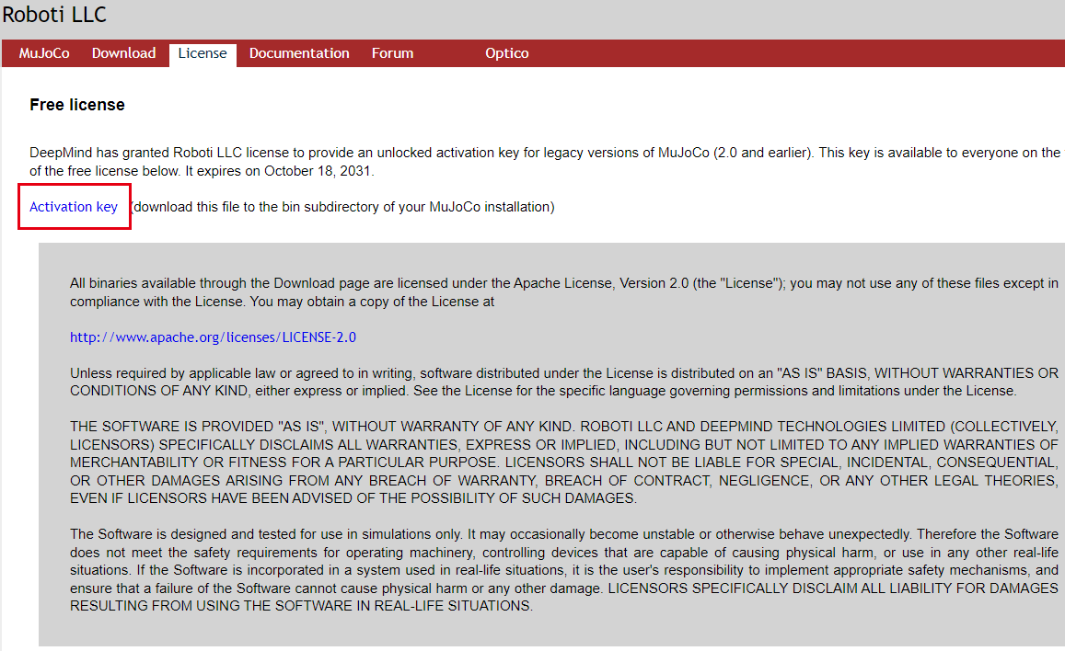Open the Documentation tab
The width and height of the screenshot is (1065, 651).
coord(299,53)
